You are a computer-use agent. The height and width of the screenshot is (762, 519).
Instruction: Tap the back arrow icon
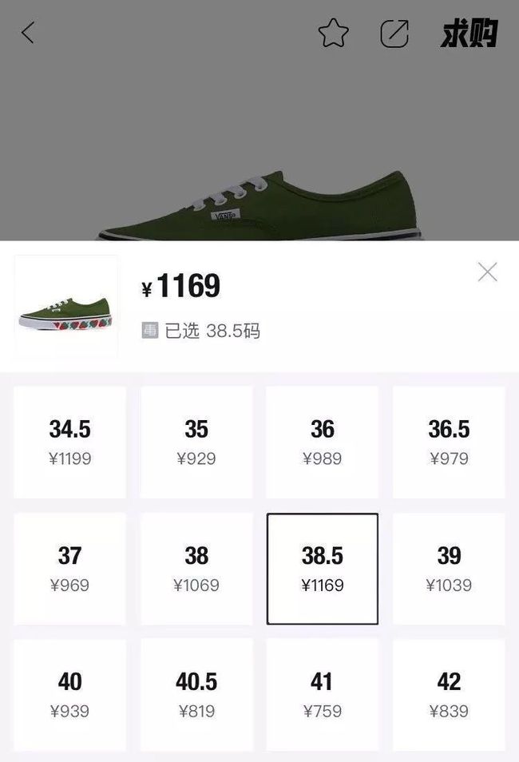point(28,33)
